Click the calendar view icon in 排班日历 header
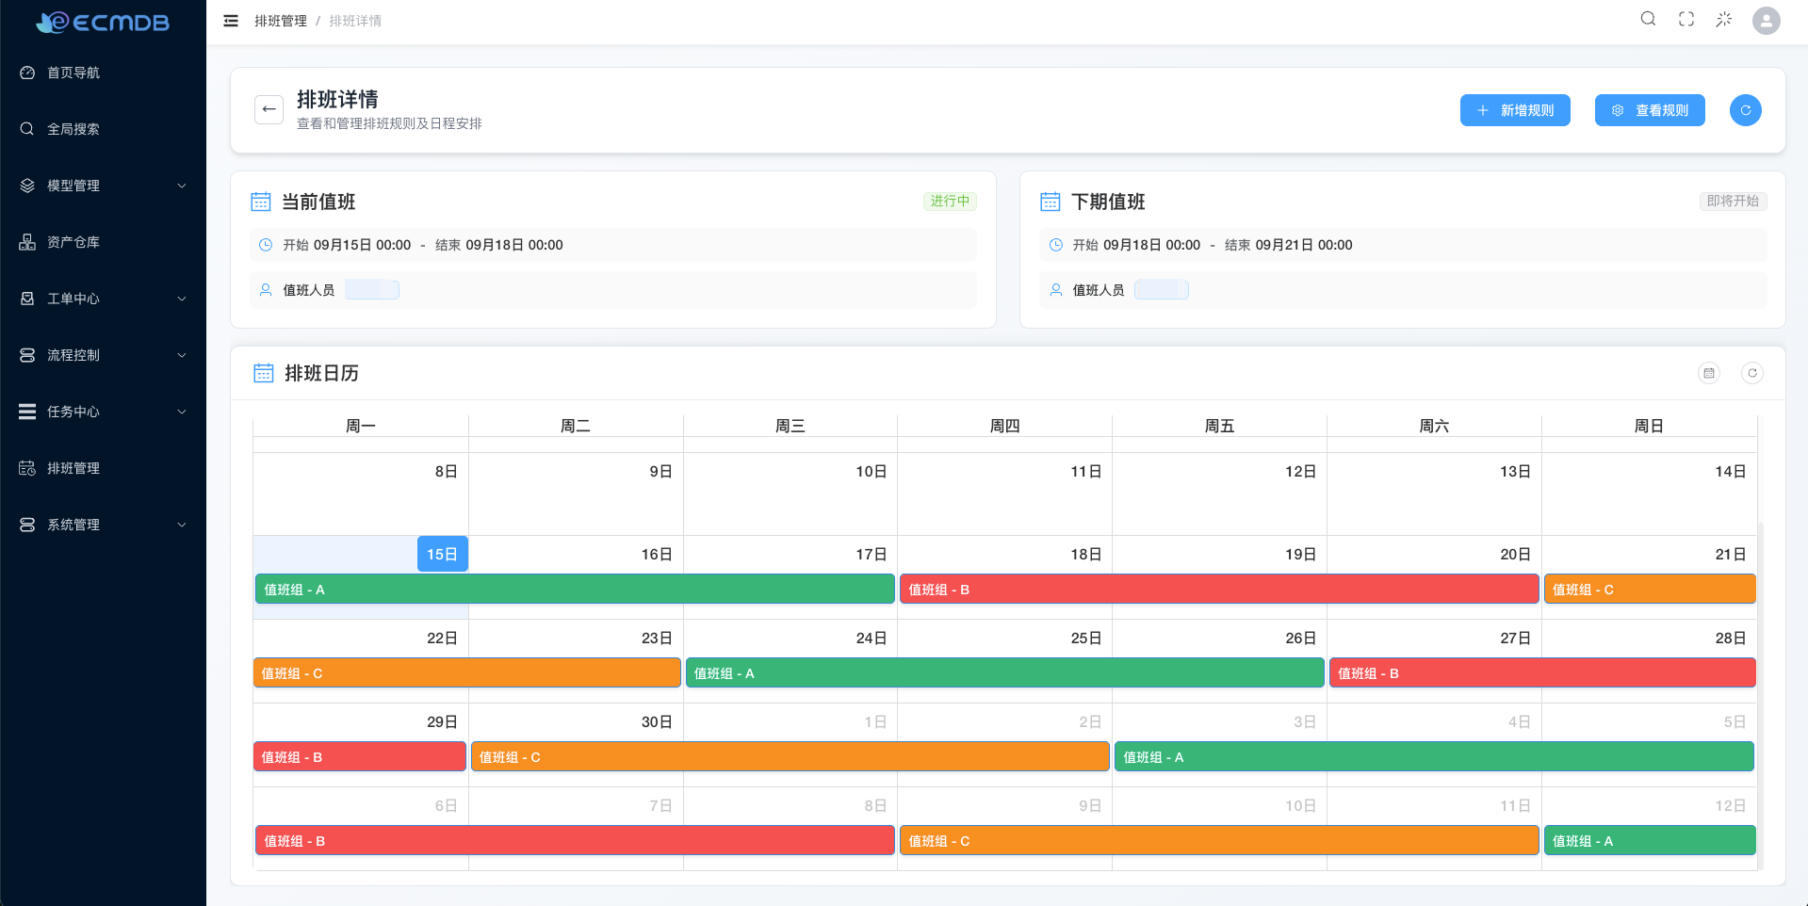Screen dimensions: 1808x906 coord(1709,373)
